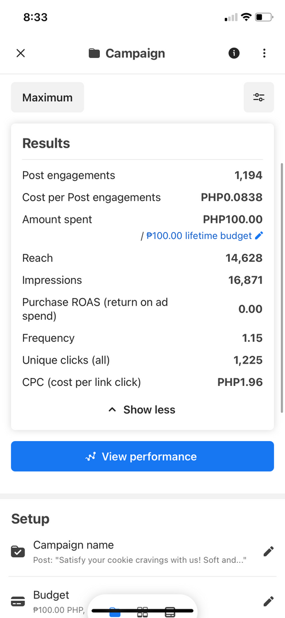
Task: Tap the info circle icon
Action: click(234, 53)
